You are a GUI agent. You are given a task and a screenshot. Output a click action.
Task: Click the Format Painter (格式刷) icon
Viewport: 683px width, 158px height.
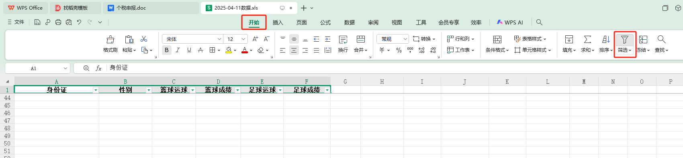pos(110,39)
